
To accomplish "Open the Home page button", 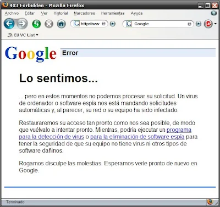I will point(62,24).
